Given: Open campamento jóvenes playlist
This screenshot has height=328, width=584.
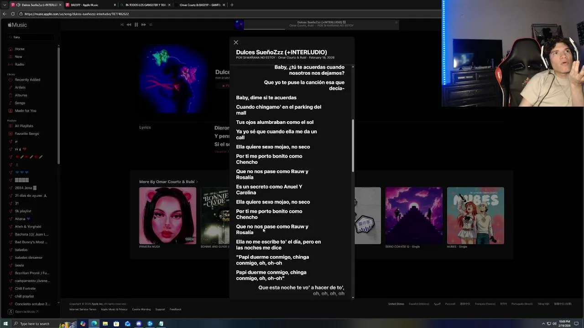Looking at the screenshot, I should click(32, 281).
